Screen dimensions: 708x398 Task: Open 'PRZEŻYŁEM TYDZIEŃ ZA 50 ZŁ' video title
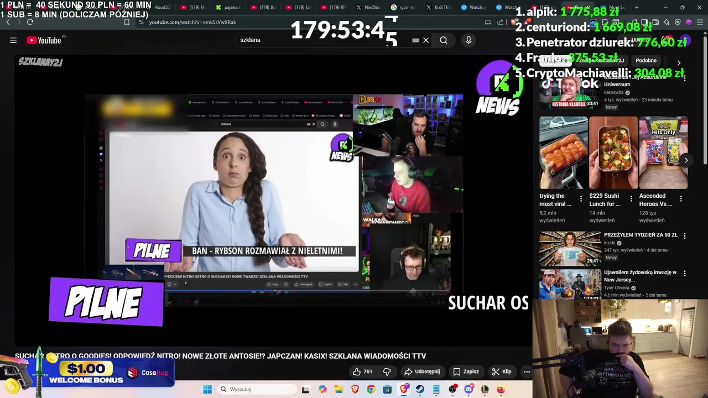pyautogui.click(x=641, y=235)
